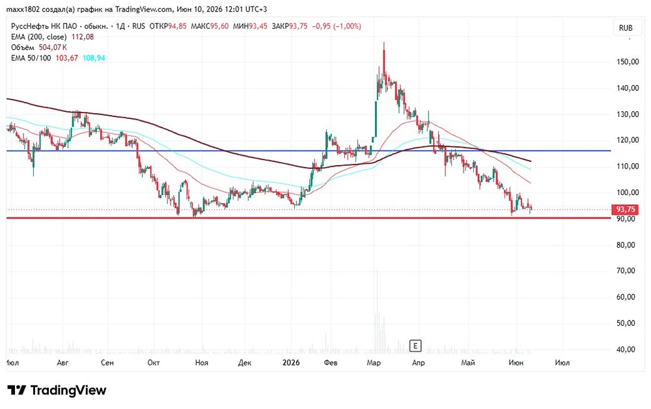Click the 150,00 price scale label
Image resolution: width=651 pixels, height=409 pixels.
pyautogui.click(x=628, y=62)
